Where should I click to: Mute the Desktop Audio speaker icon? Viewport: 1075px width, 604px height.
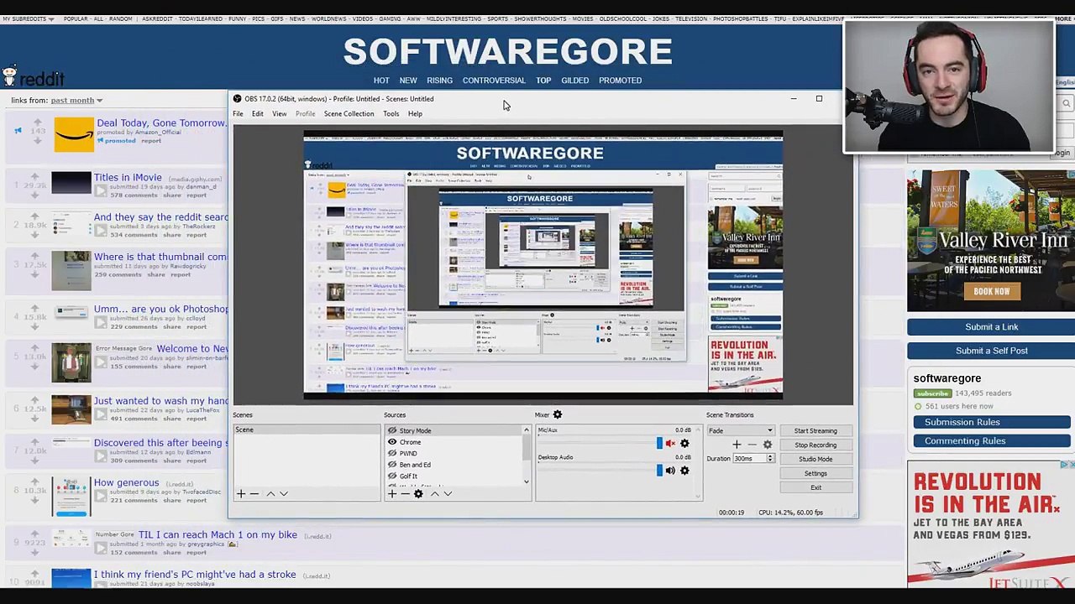(670, 471)
